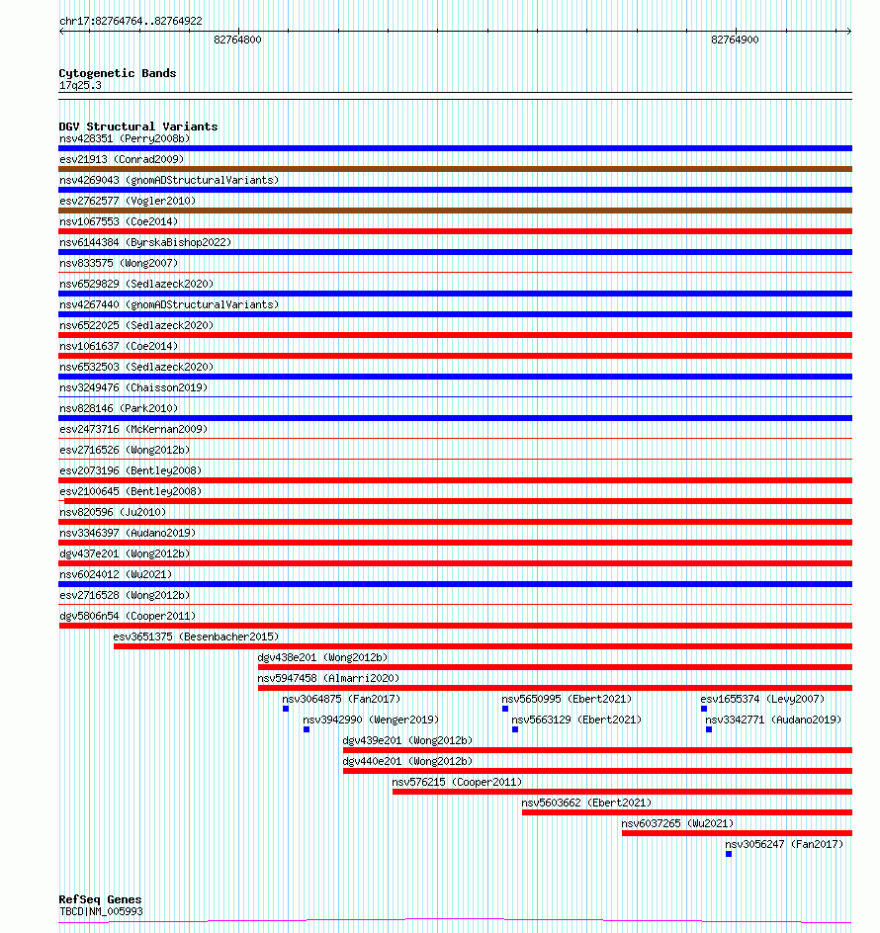Click the 17q25.3 cytogenetic band label
Viewport: 880px width, 933px height.
point(80,86)
